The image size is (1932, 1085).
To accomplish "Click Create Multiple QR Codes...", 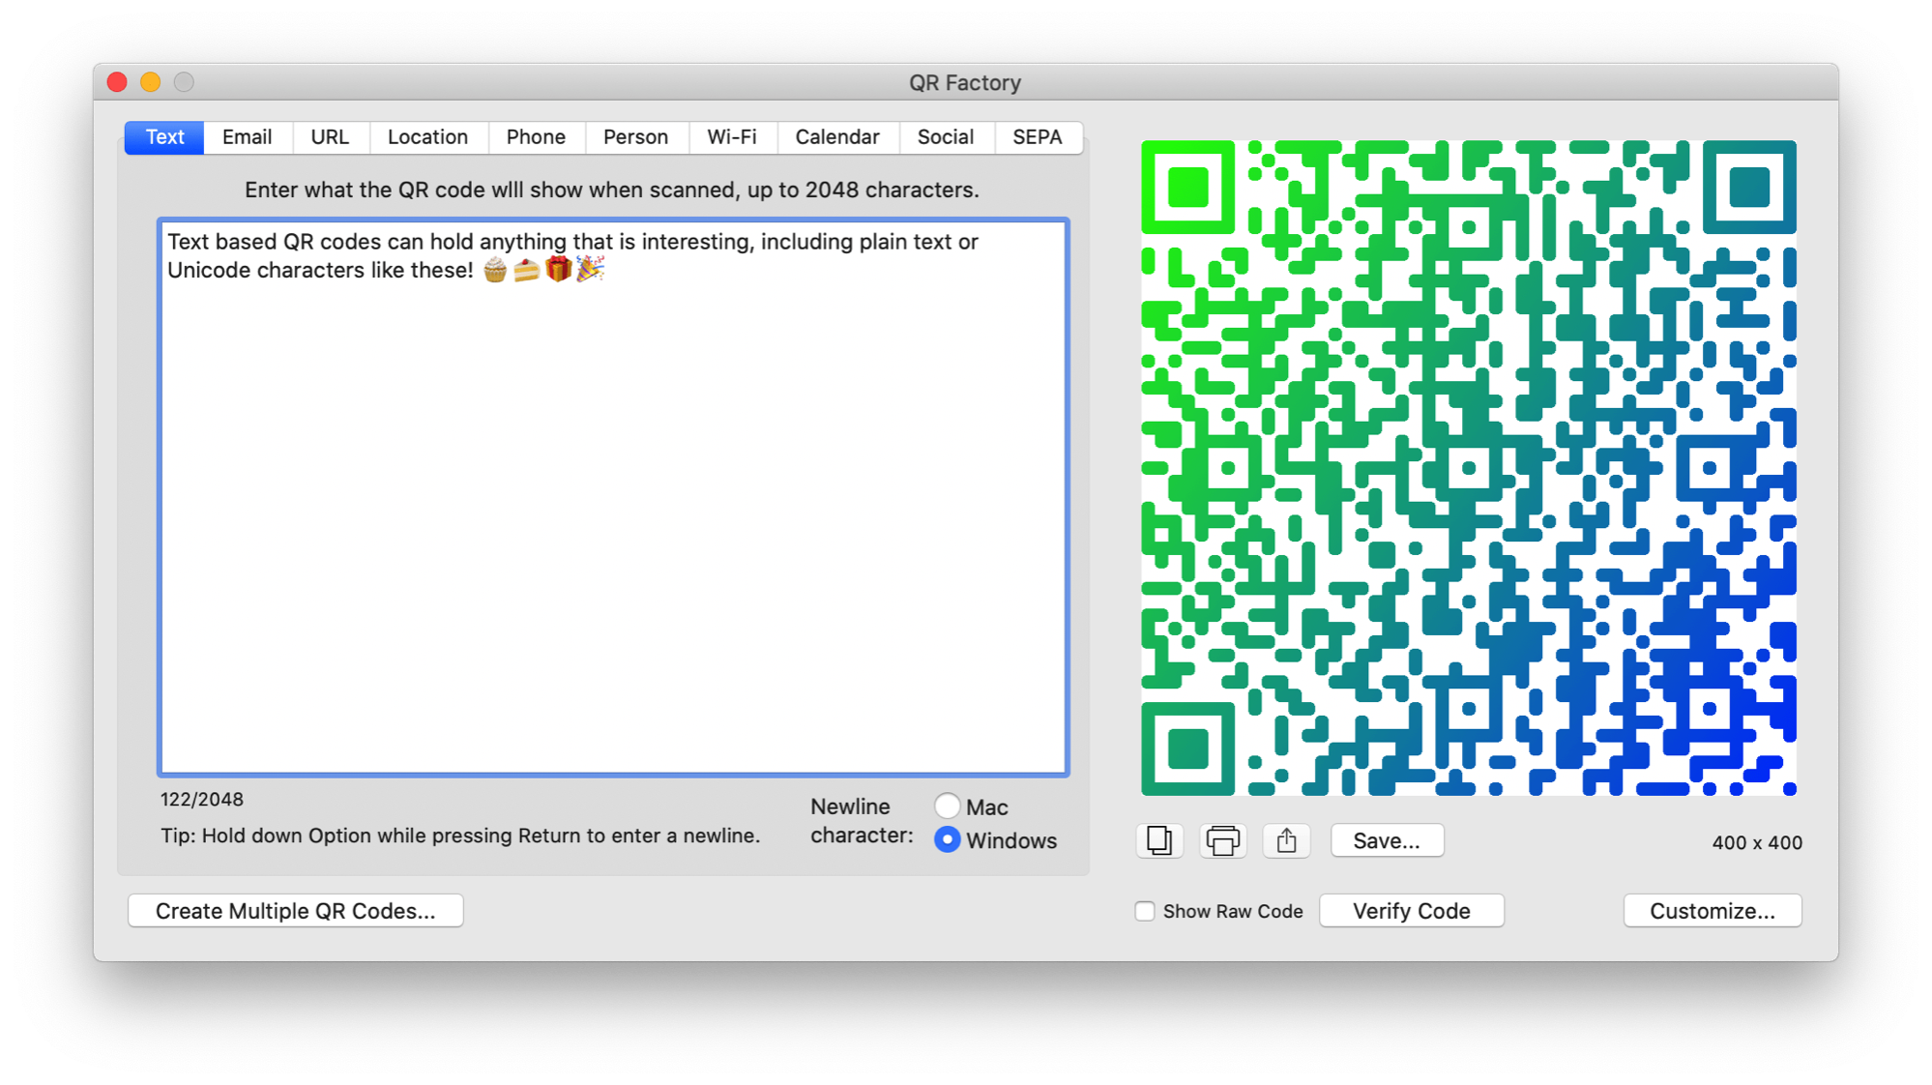I will point(295,910).
